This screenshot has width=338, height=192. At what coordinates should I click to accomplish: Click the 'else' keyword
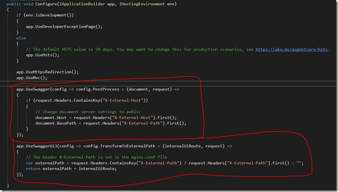pos(21,38)
